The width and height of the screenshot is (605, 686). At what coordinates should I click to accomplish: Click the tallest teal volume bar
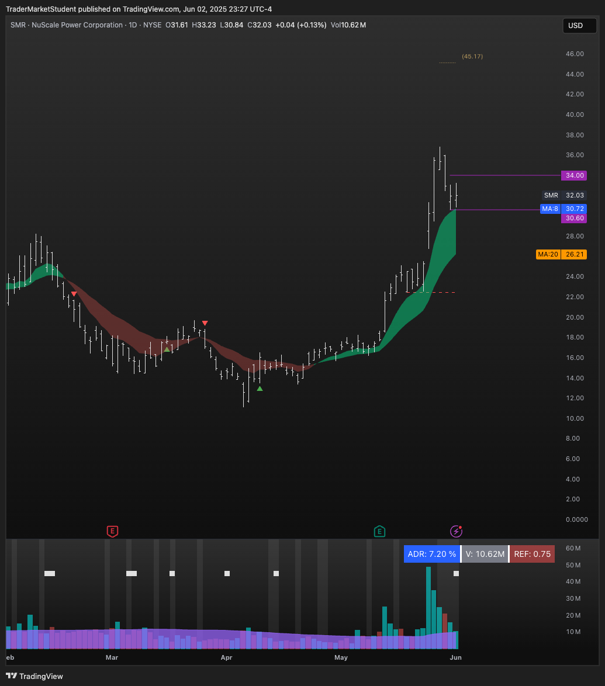click(428, 608)
